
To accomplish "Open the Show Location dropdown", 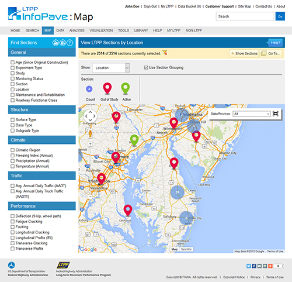I will [x=111, y=68].
